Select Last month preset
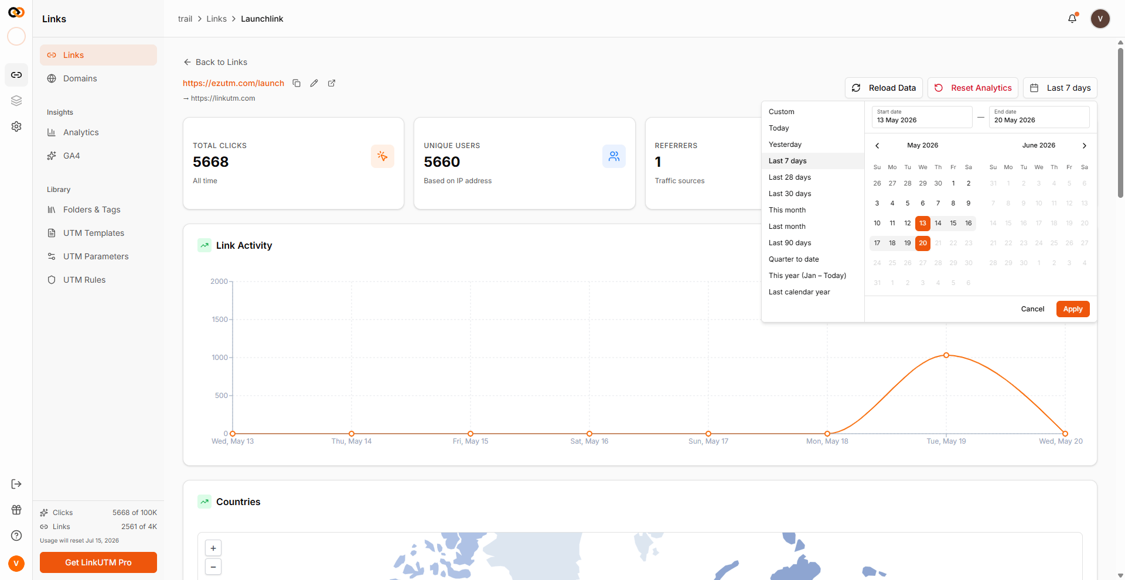 click(x=813, y=226)
